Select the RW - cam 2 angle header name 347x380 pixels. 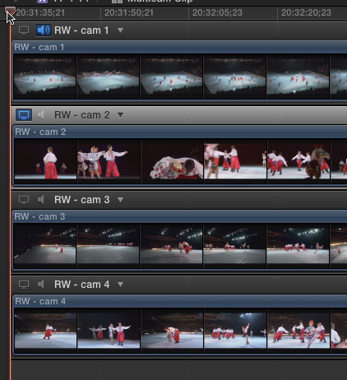(x=81, y=115)
